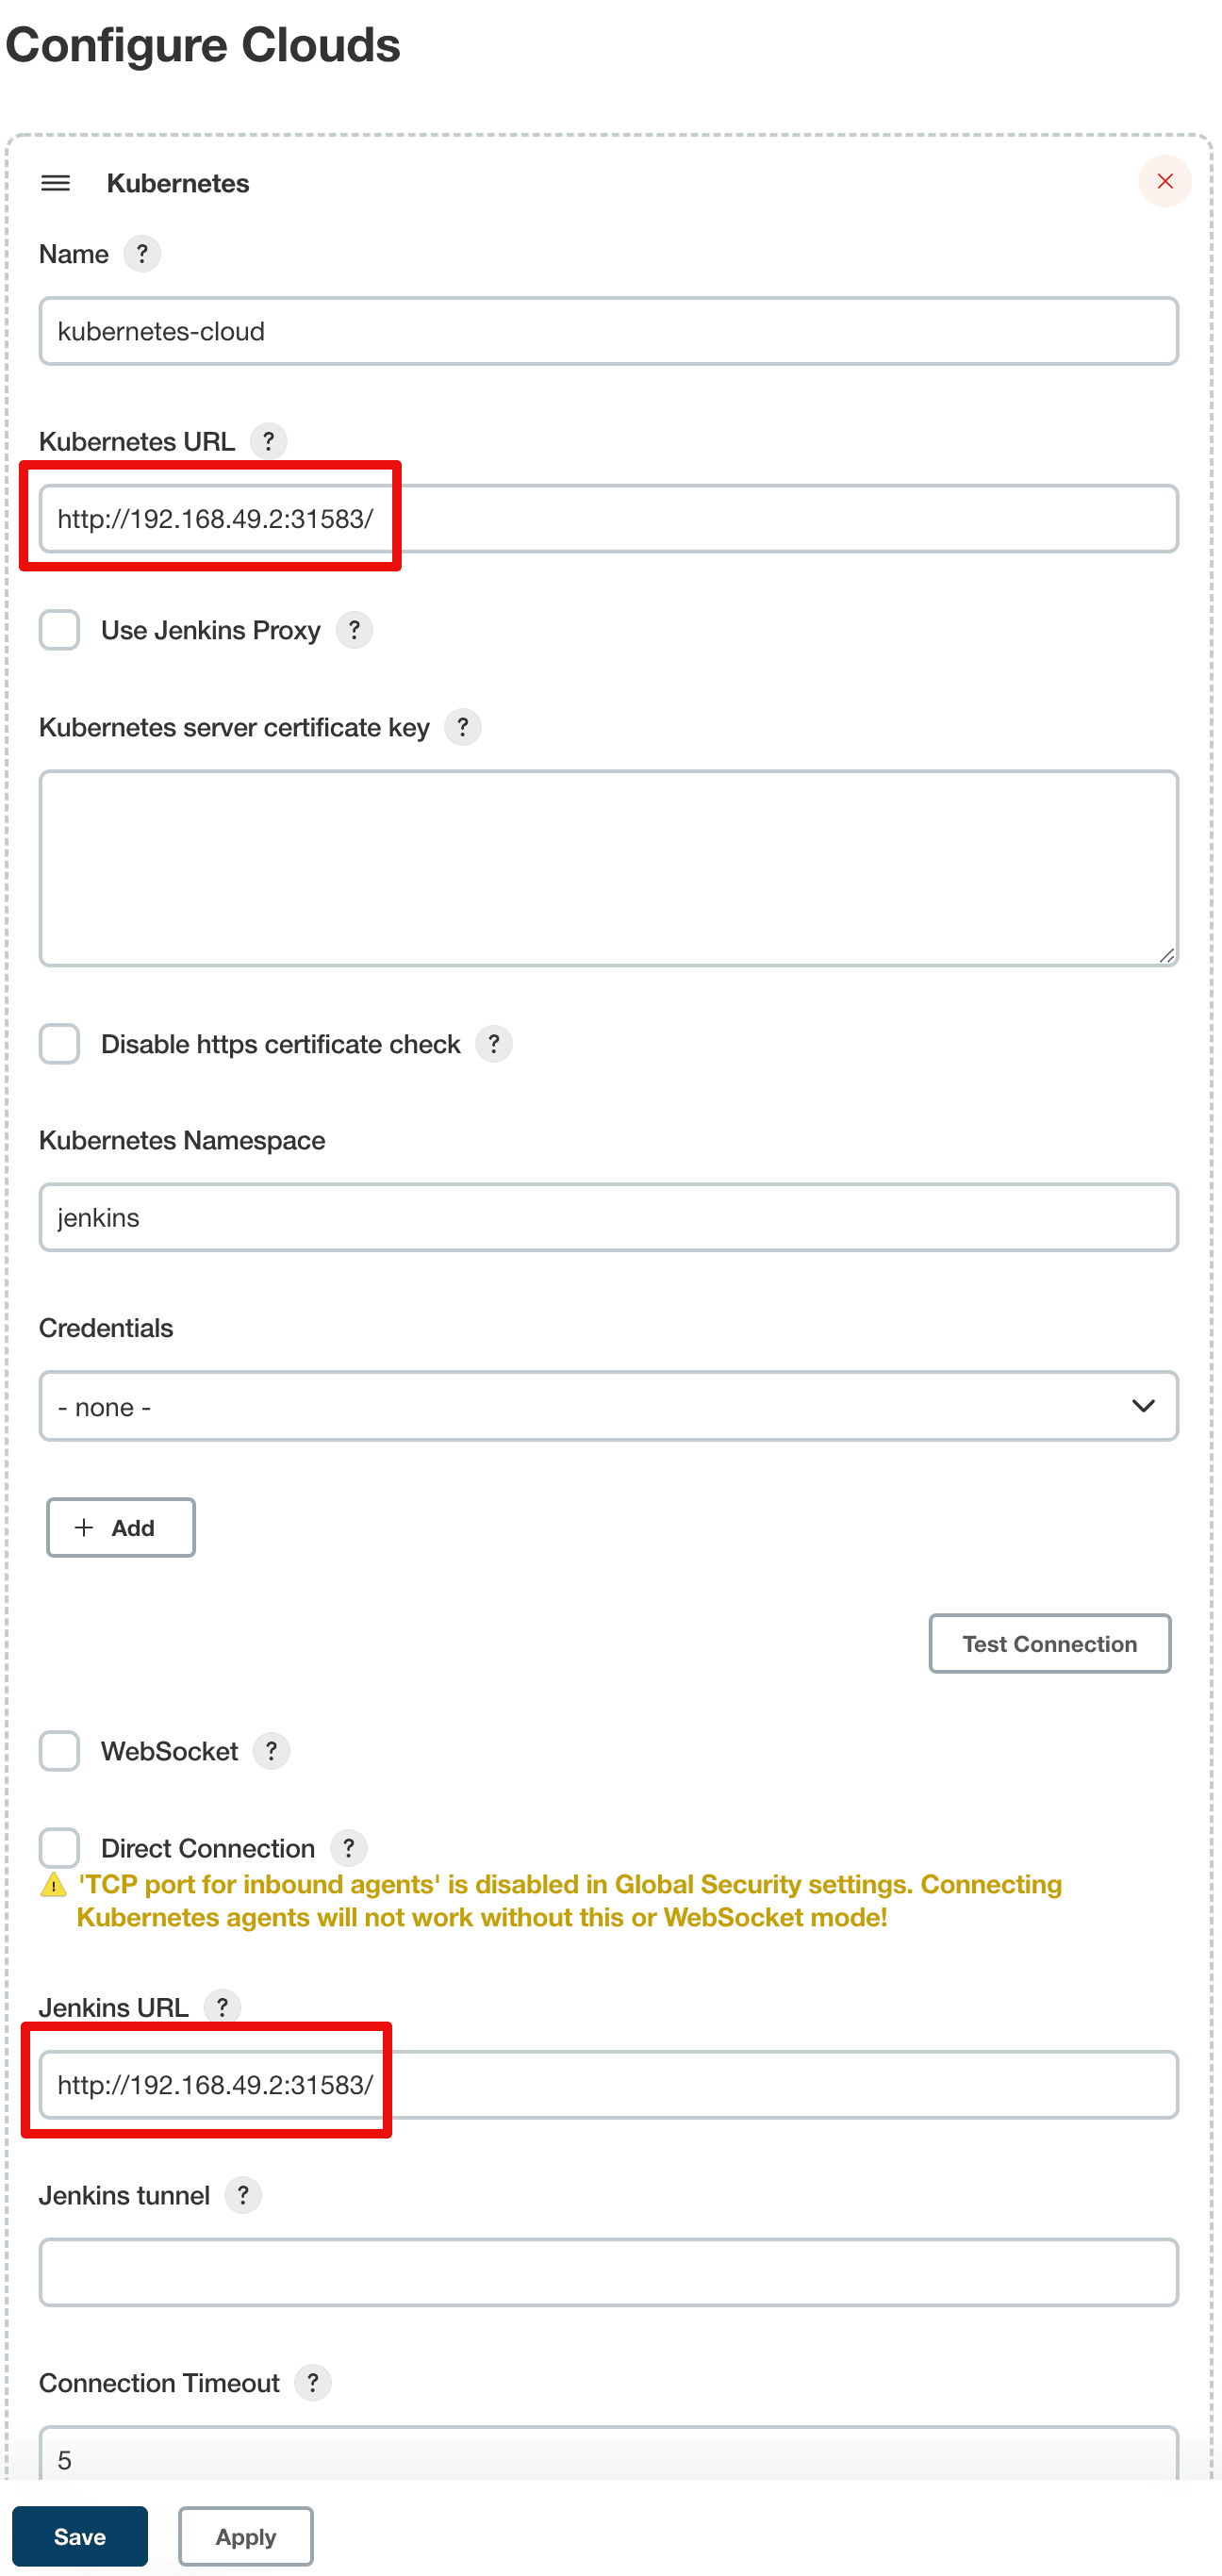
Task: Open help for Kubernetes server certificate key
Action: point(462,727)
